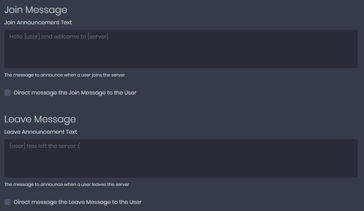This screenshot has height=211, width=364.
Task: Click the "Direct message the Join Message" label
Action: pos(75,93)
